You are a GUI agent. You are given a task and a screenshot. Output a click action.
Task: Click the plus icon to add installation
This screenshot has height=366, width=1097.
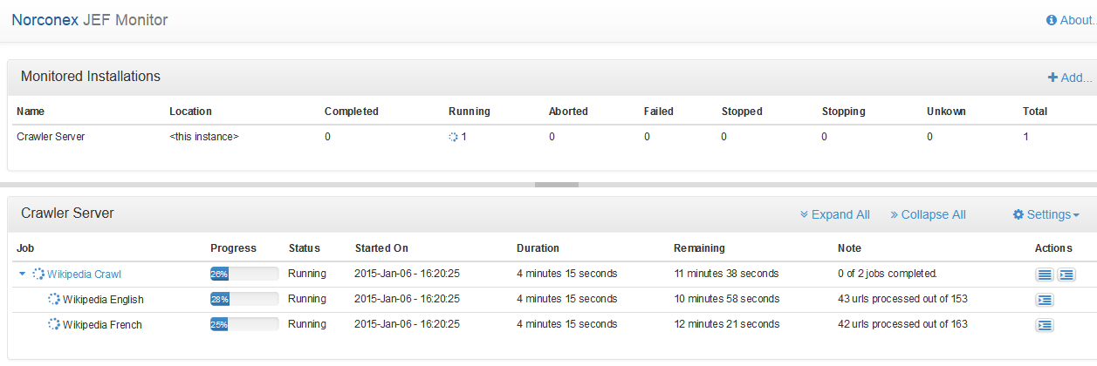pos(1052,78)
